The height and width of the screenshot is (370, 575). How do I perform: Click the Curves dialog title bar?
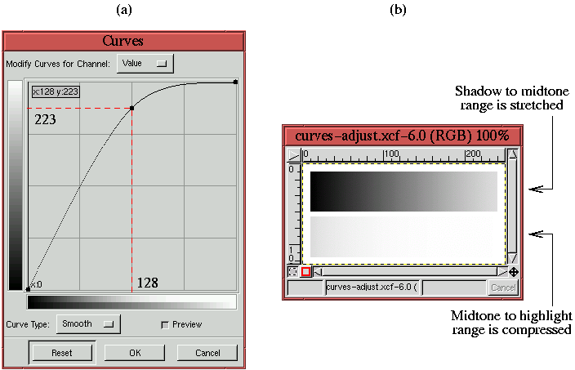[x=123, y=41]
